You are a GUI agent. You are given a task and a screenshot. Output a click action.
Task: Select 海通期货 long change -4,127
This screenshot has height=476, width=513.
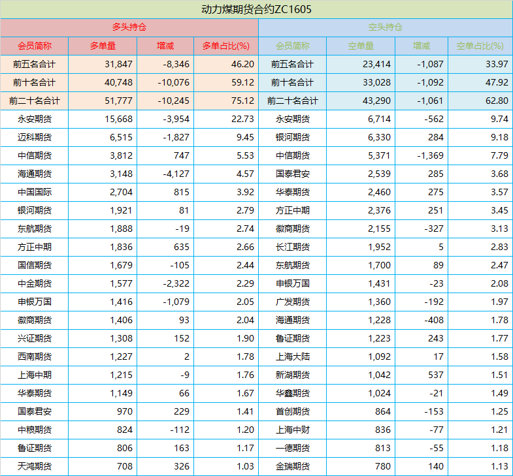(x=176, y=174)
